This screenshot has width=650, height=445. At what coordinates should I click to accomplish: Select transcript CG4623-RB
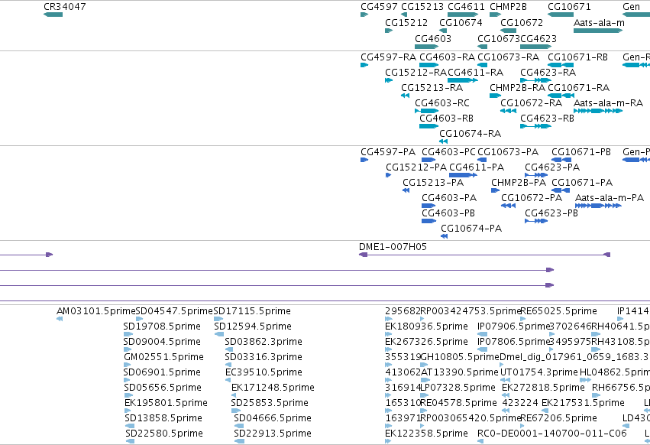[535, 126]
